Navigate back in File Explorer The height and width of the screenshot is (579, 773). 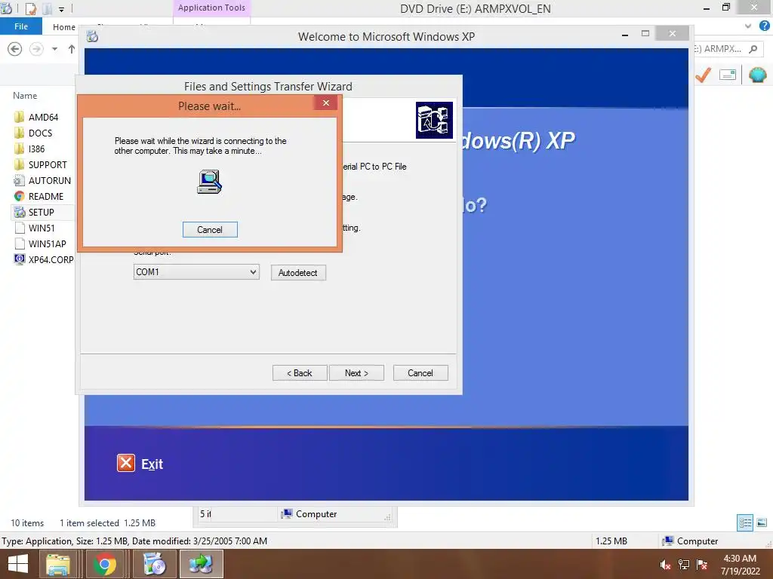click(x=15, y=49)
